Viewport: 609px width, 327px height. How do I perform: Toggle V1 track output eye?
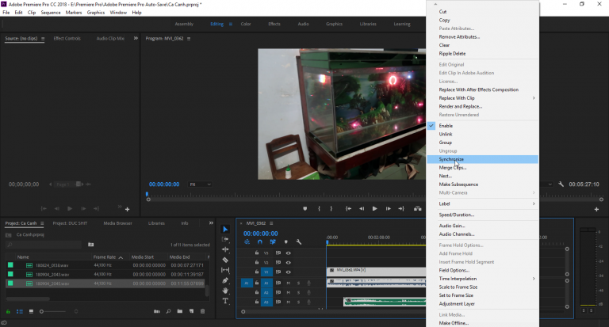pyautogui.click(x=288, y=272)
